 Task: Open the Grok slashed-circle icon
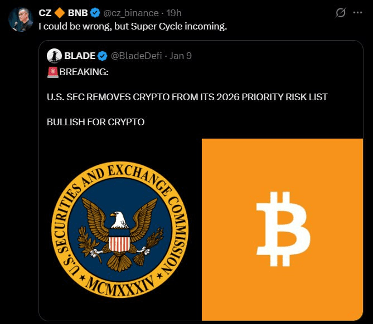340,13
